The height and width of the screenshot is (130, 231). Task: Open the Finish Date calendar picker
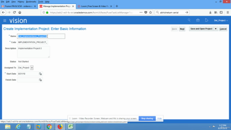(x=40, y=80)
